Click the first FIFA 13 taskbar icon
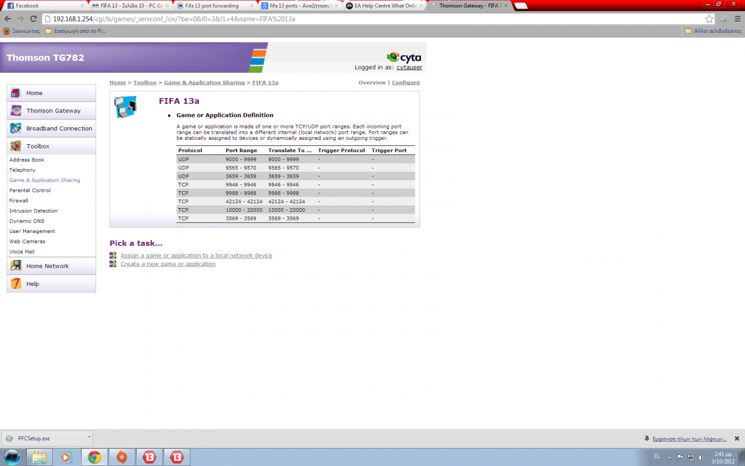The width and height of the screenshot is (745, 466). 150,457
